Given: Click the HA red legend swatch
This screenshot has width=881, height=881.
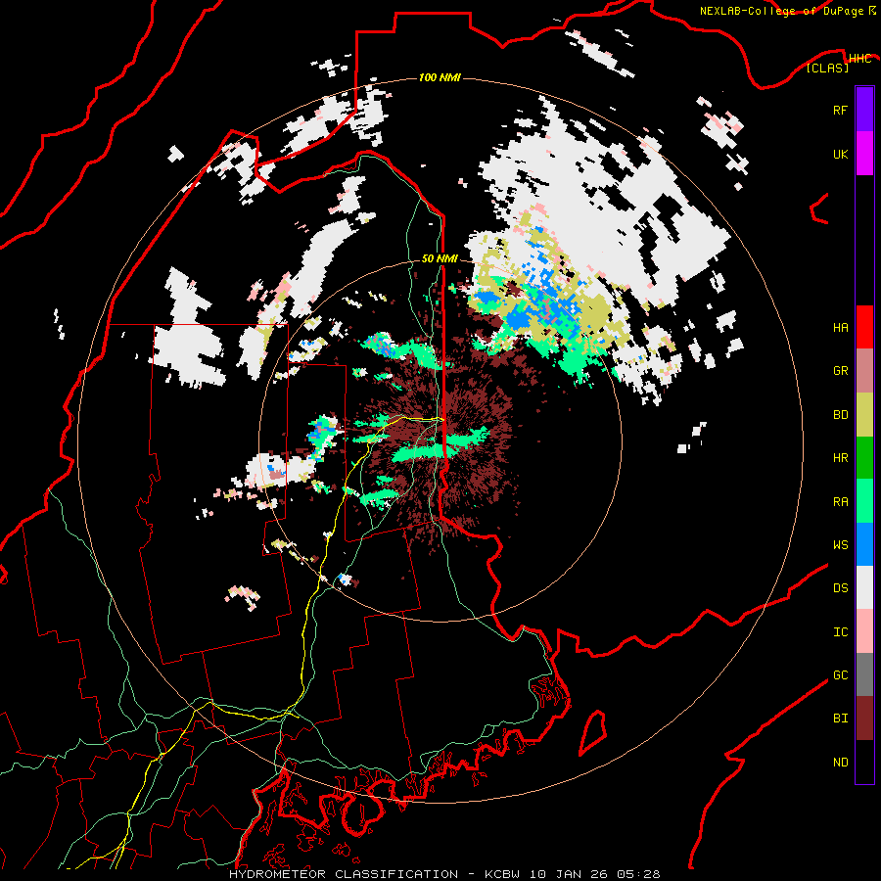Looking at the screenshot, I should (x=864, y=327).
